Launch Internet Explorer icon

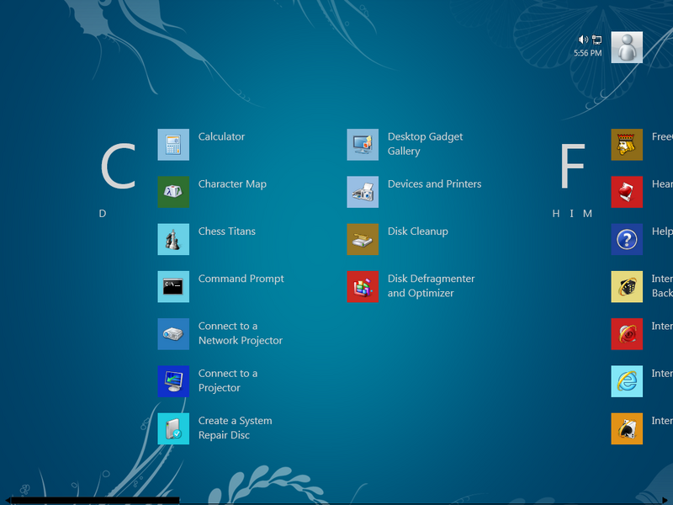tap(627, 381)
